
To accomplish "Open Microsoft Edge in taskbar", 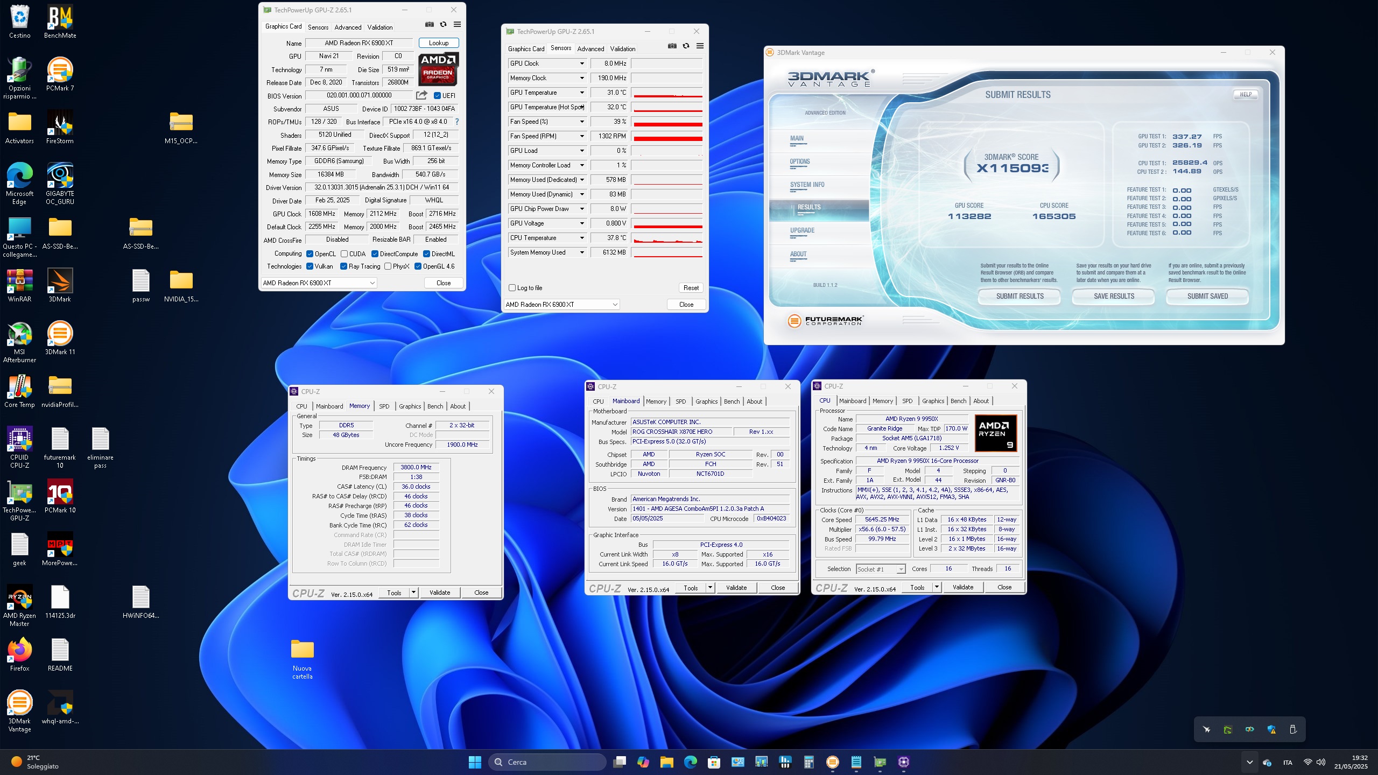I will [690, 762].
